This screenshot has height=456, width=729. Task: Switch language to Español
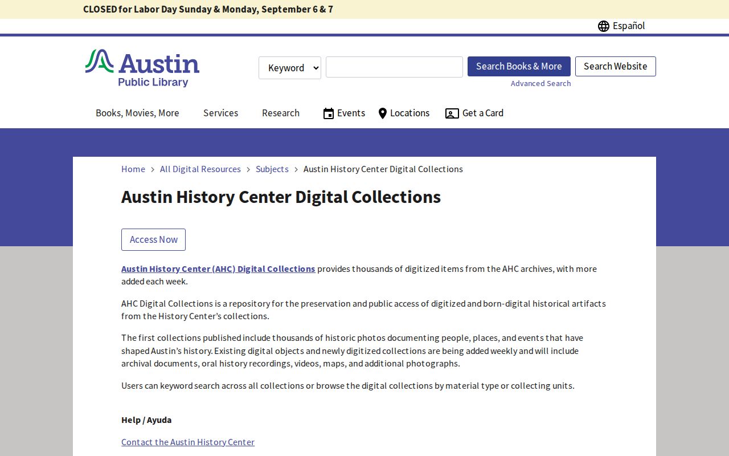point(629,26)
